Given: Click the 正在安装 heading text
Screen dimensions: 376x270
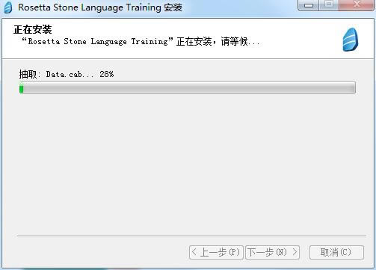Looking at the screenshot, I should 33,29.
